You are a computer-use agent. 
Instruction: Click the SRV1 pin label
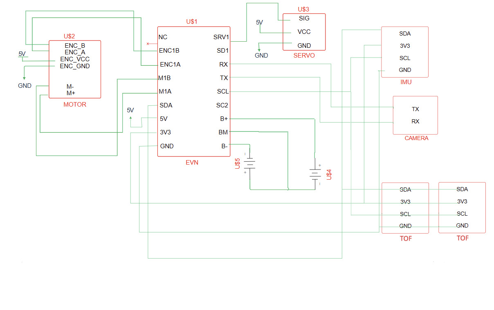click(x=221, y=37)
